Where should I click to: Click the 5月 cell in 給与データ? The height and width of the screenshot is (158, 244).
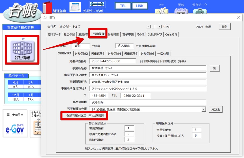click(x=31, y=82)
